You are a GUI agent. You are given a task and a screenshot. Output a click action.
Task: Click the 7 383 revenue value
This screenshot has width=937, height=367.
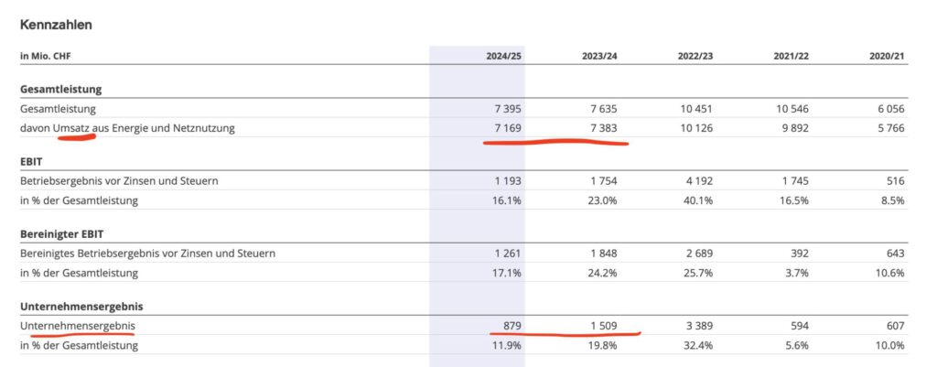[x=602, y=127]
